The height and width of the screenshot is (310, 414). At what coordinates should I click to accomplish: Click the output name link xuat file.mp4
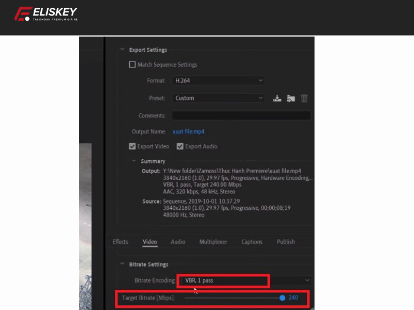click(188, 131)
